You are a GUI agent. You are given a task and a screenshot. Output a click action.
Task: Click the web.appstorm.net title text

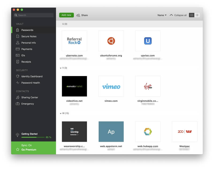coord(111,146)
